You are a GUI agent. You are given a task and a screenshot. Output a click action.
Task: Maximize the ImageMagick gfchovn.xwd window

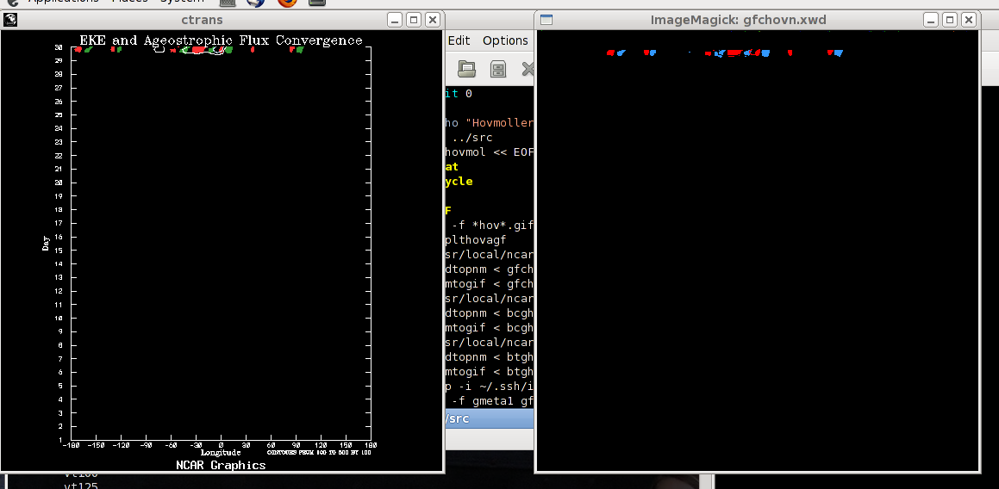pos(950,20)
